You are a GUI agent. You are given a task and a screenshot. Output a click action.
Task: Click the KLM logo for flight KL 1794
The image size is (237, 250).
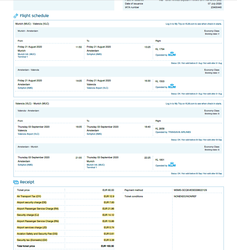pyautogui.click(x=172, y=54)
